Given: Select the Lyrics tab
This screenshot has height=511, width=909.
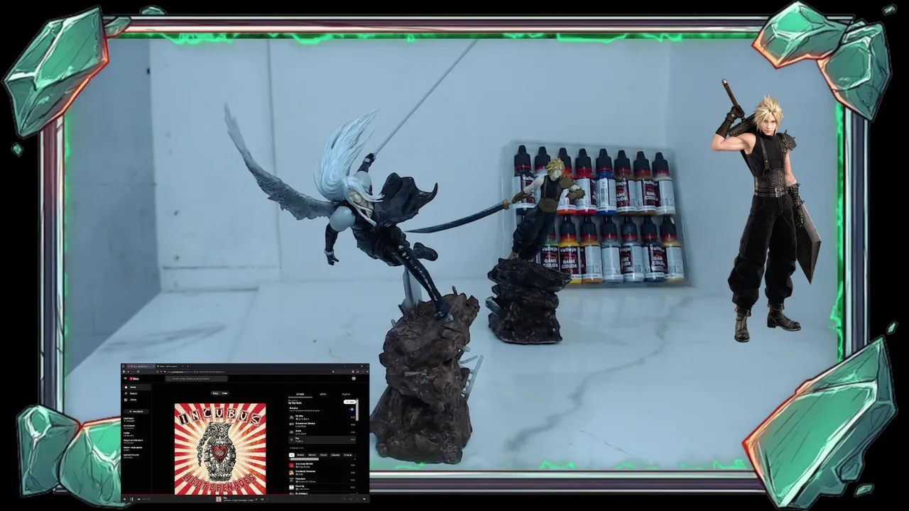Looking at the screenshot, I should [323, 394].
